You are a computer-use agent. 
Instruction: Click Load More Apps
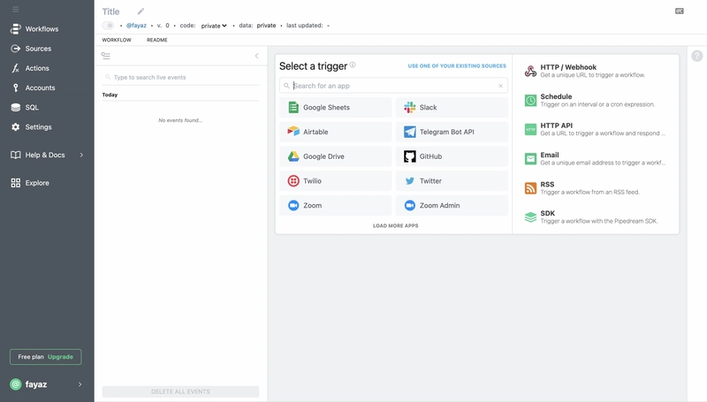[395, 226]
